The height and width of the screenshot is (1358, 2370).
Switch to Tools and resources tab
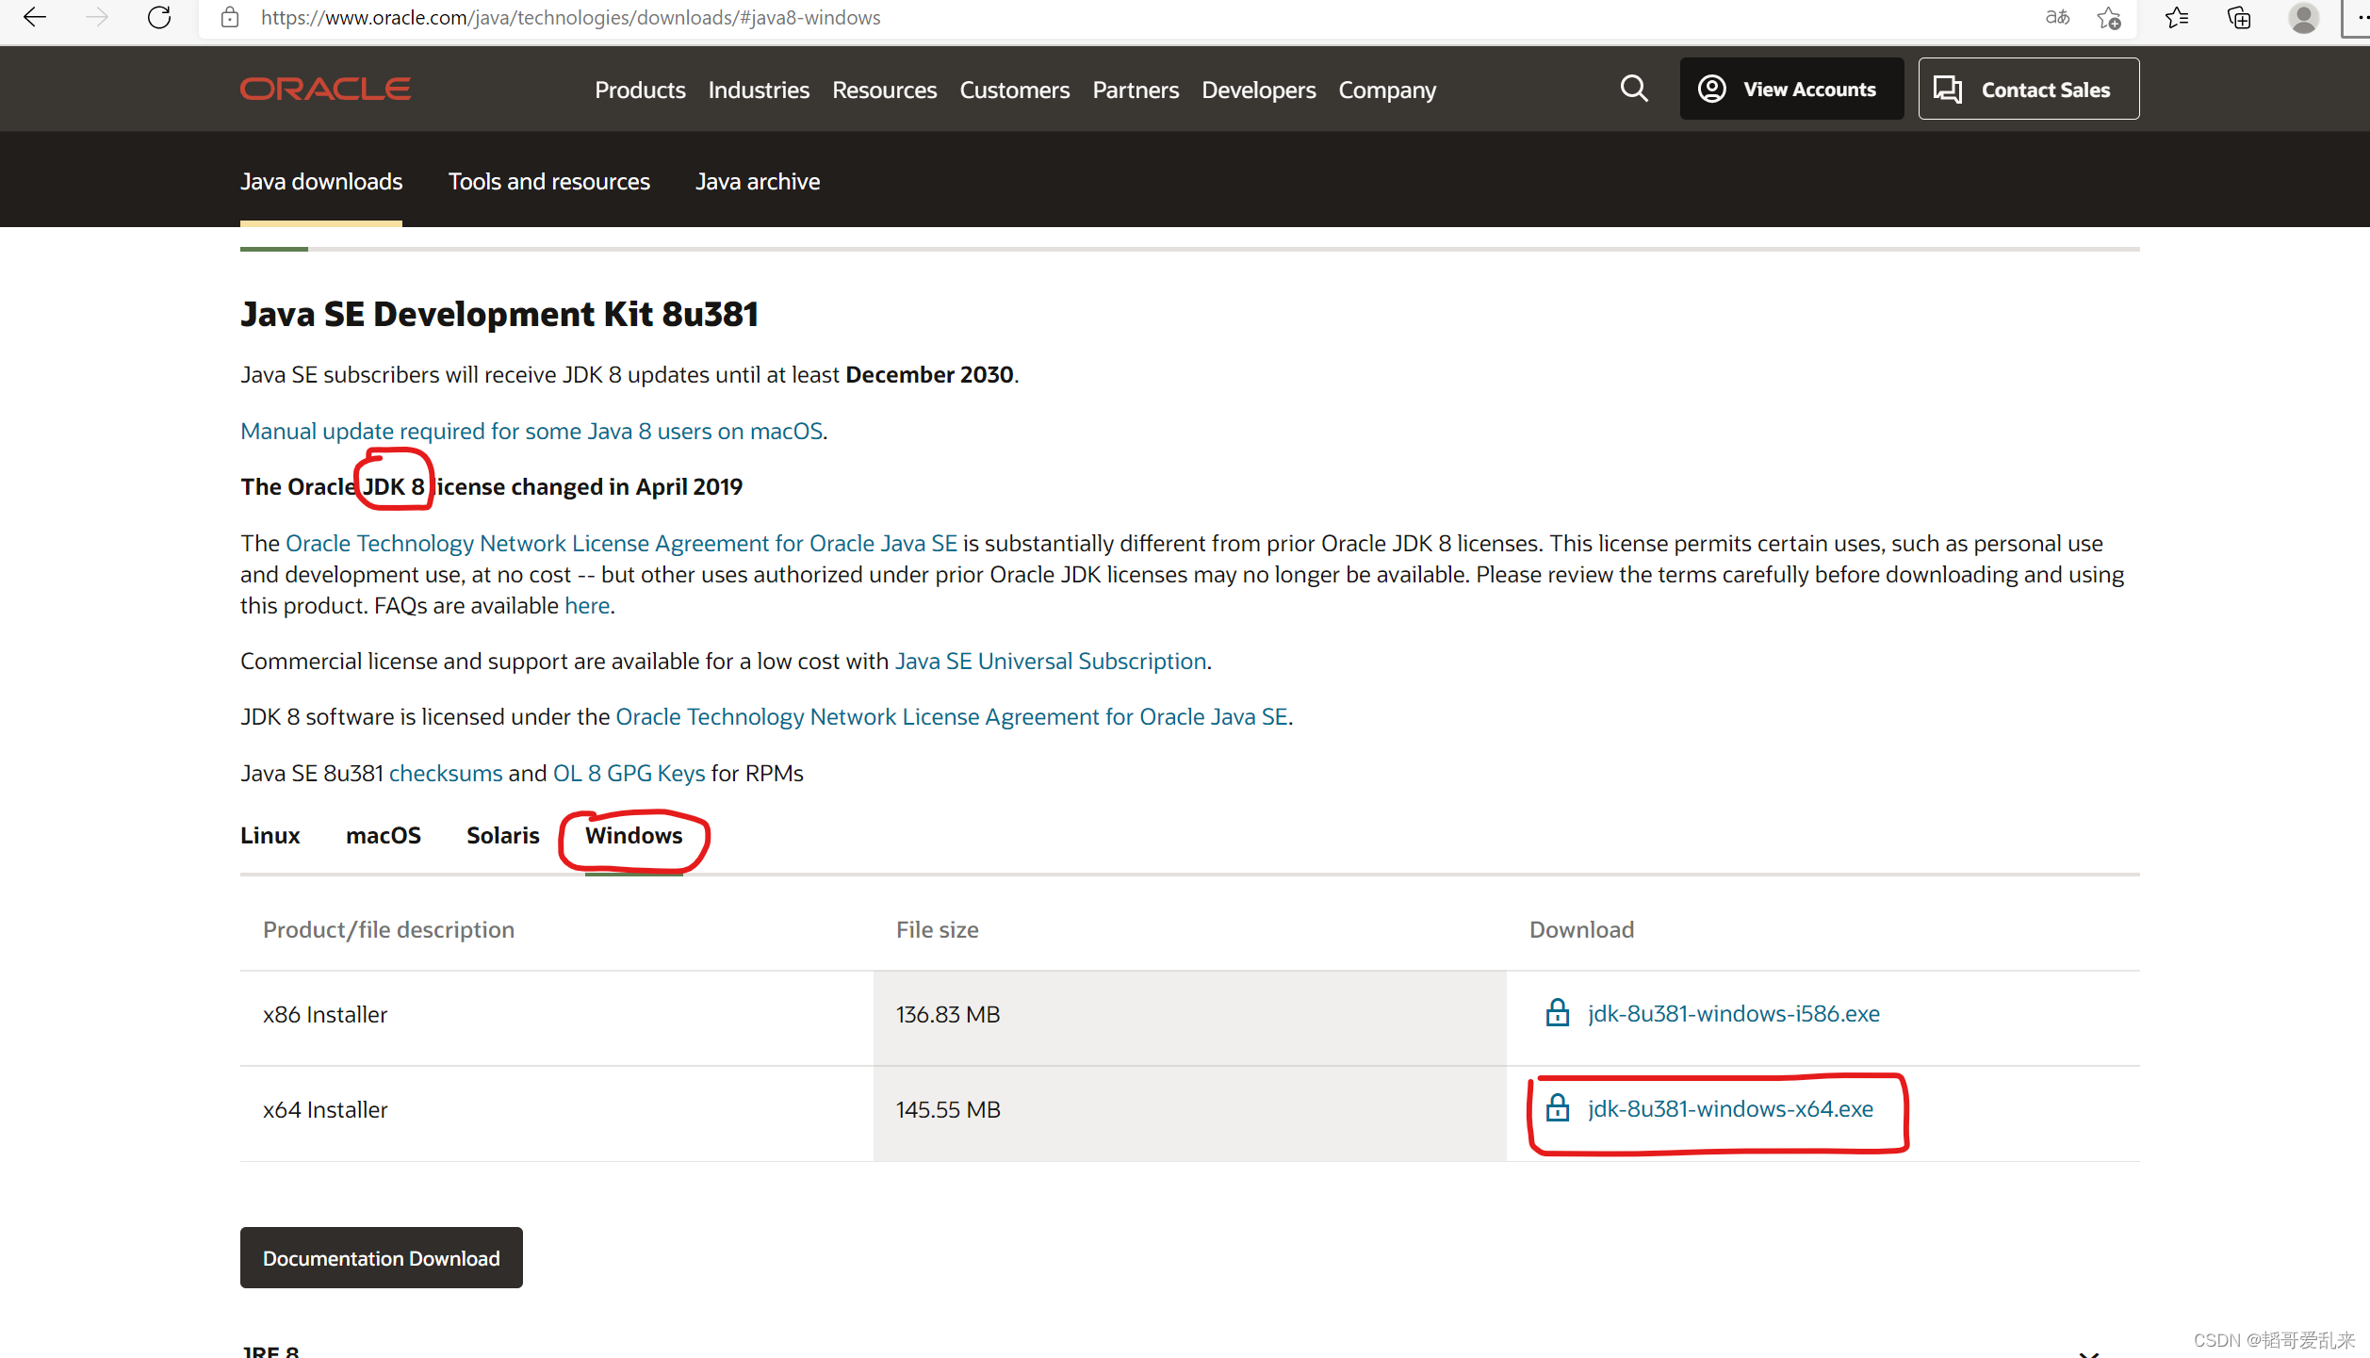(548, 181)
